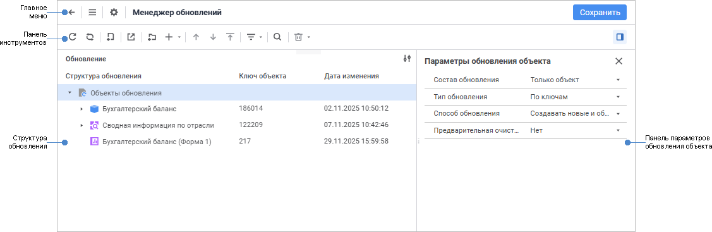Click the Структура обновления column header
Screen dimensions: 712x232
[x=104, y=76]
